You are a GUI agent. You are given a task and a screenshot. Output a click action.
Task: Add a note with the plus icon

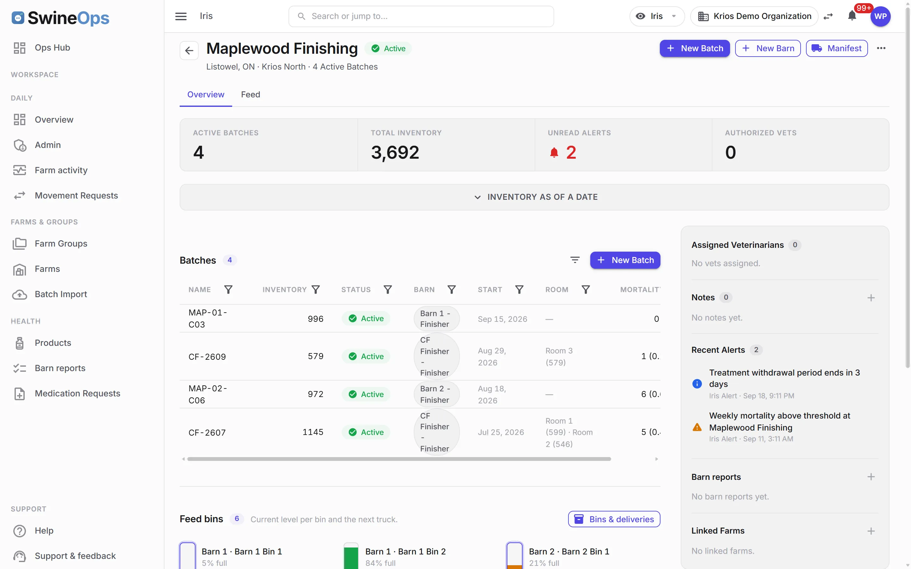871,298
